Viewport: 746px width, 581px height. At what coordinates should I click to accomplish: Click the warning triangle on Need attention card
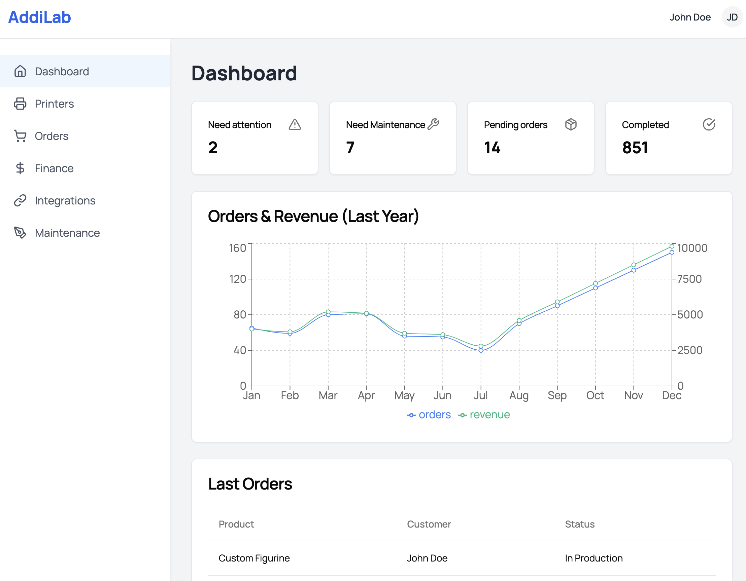click(x=295, y=125)
